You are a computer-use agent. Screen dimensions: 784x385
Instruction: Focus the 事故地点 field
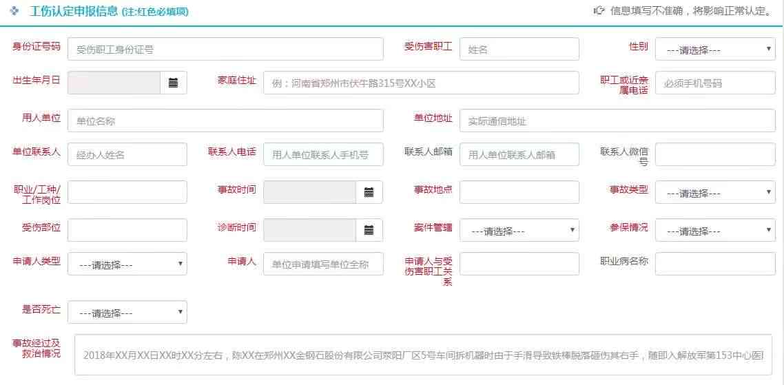[519, 192]
